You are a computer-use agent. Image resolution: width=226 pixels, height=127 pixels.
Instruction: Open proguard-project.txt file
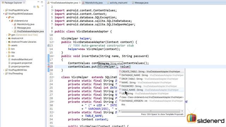click(22, 63)
